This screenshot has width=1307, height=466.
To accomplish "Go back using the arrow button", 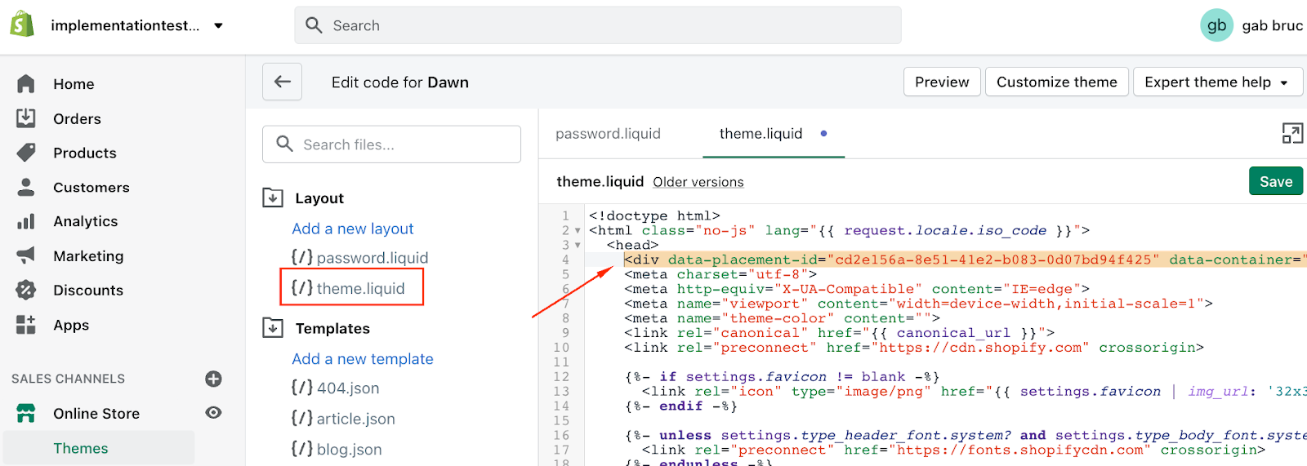I will 282,82.
